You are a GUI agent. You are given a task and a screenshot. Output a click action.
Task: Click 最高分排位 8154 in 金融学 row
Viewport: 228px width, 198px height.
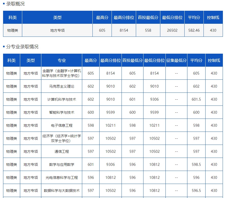click(111, 73)
